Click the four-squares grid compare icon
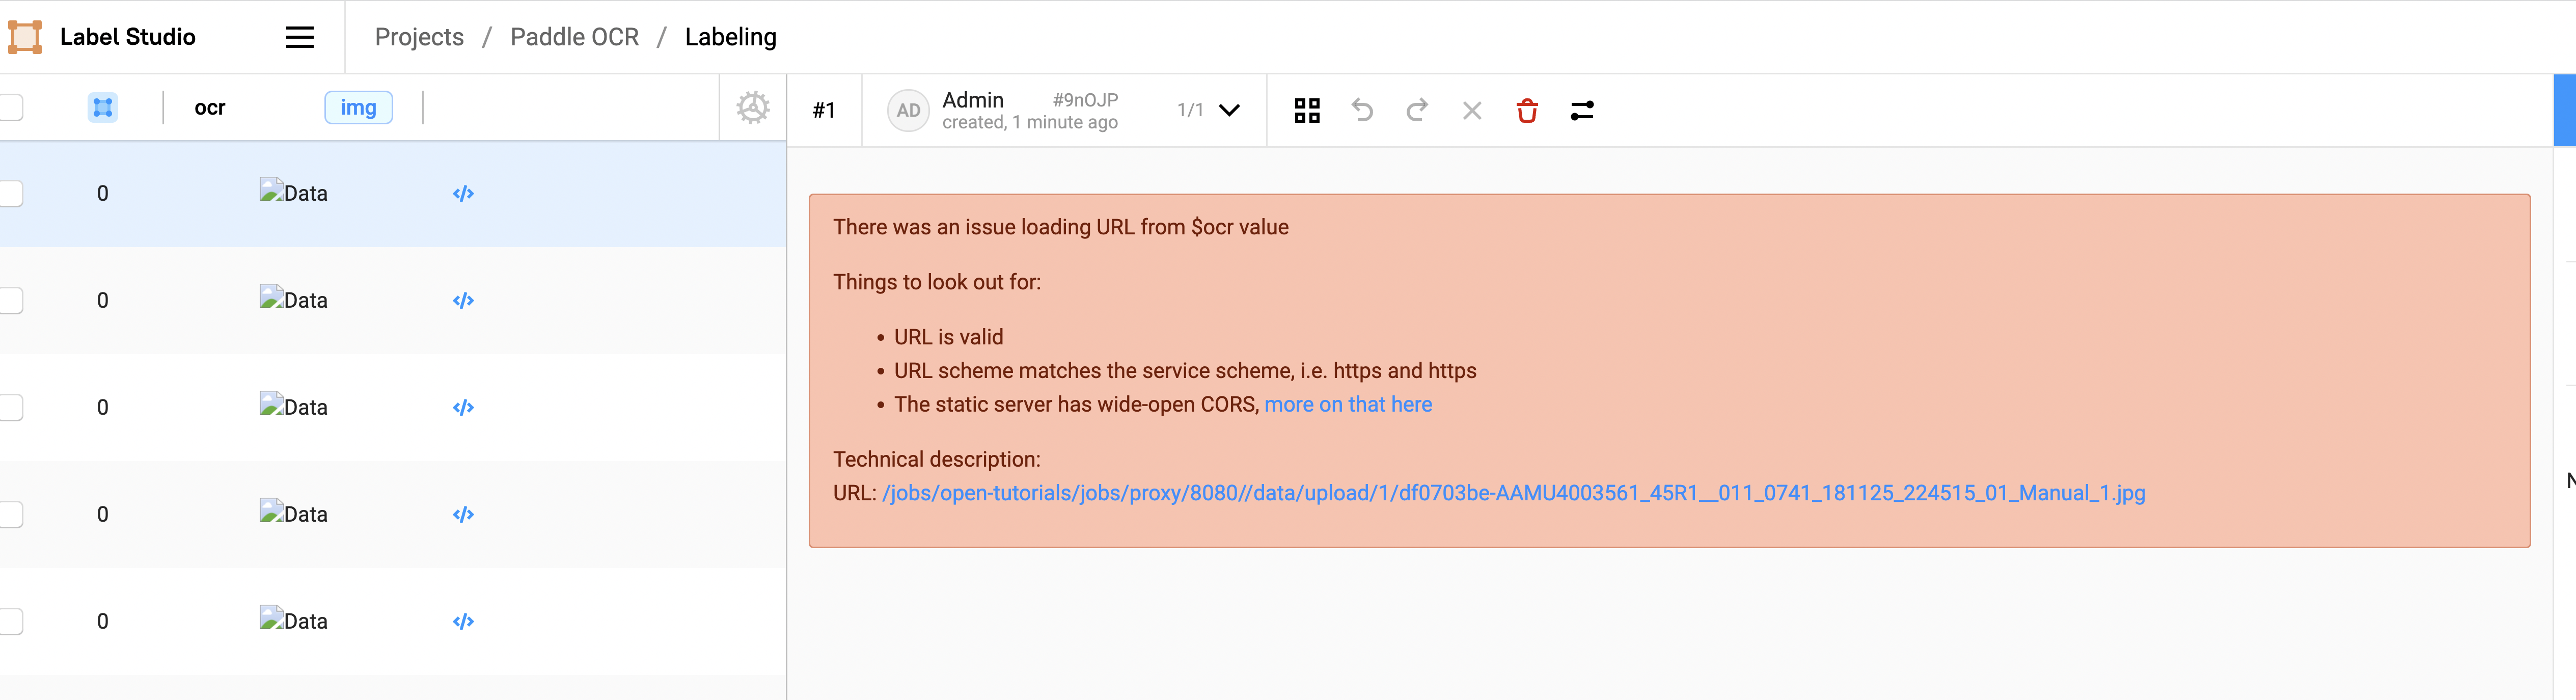Screen dimensions: 2576x700 click(x=1306, y=110)
